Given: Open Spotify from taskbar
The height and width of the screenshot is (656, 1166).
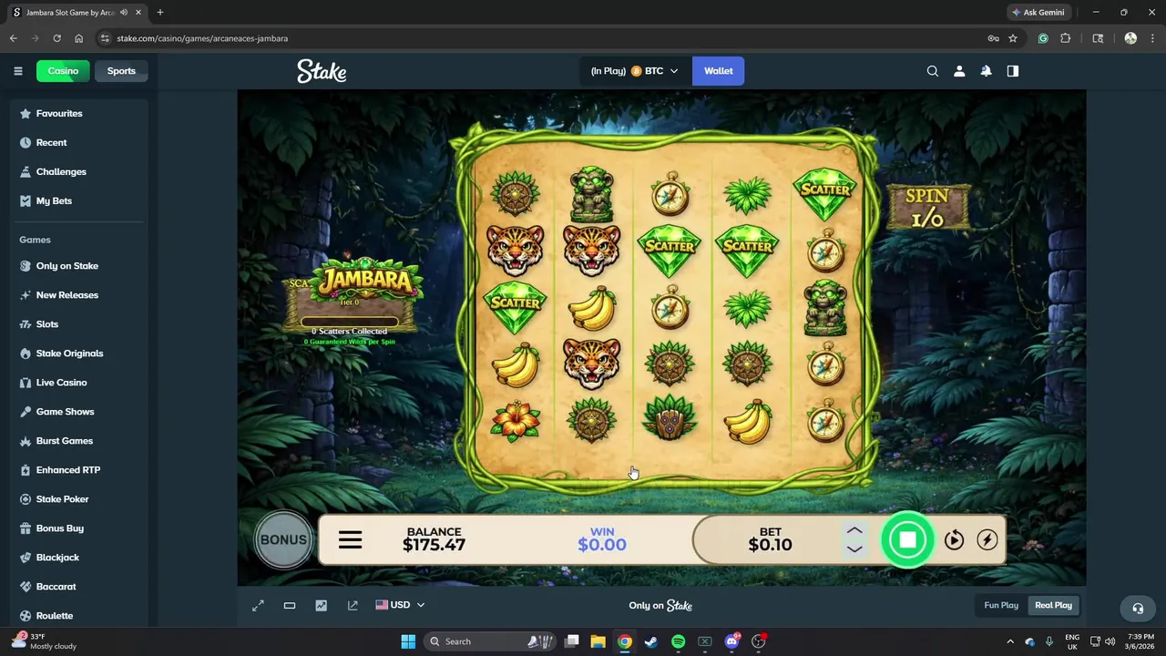Looking at the screenshot, I should tap(678, 641).
